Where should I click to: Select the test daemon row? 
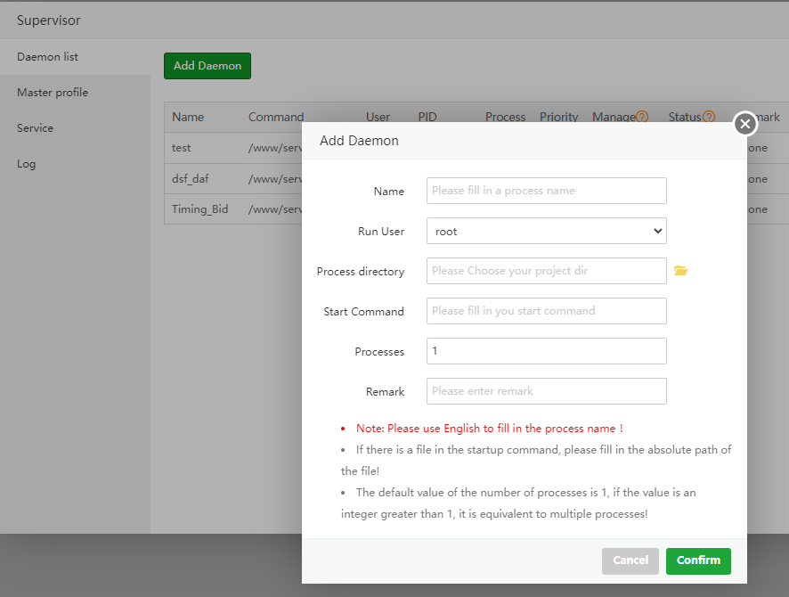click(182, 148)
